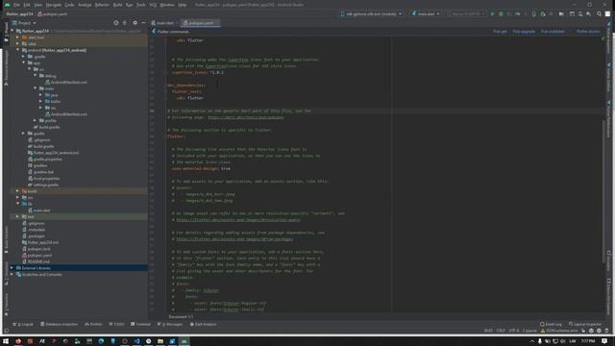Click the user account icon in toolbar
615x346 pixels.
pyautogui.click(x=607, y=13)
